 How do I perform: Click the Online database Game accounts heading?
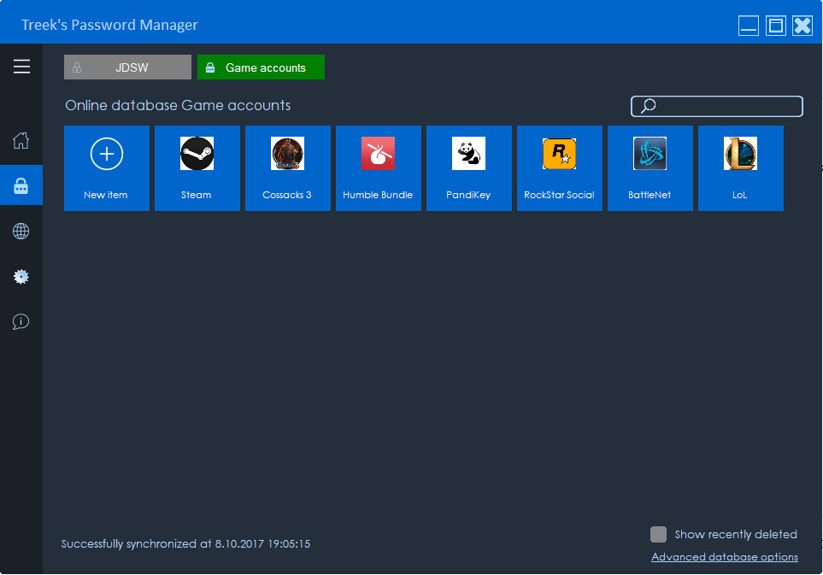pyautogui.click(x=178, y=105)
